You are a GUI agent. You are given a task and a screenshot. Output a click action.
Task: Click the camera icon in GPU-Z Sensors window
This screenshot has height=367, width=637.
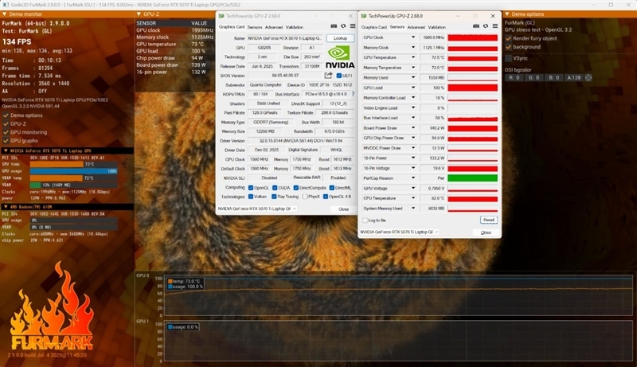point(476,26)
